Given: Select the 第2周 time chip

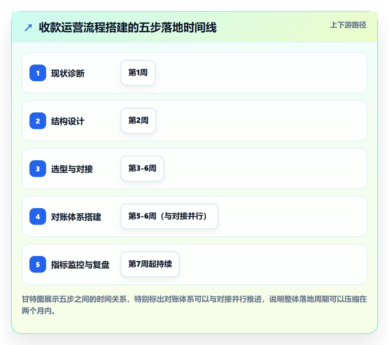Looking at the screenshot, I should (138, 121).
